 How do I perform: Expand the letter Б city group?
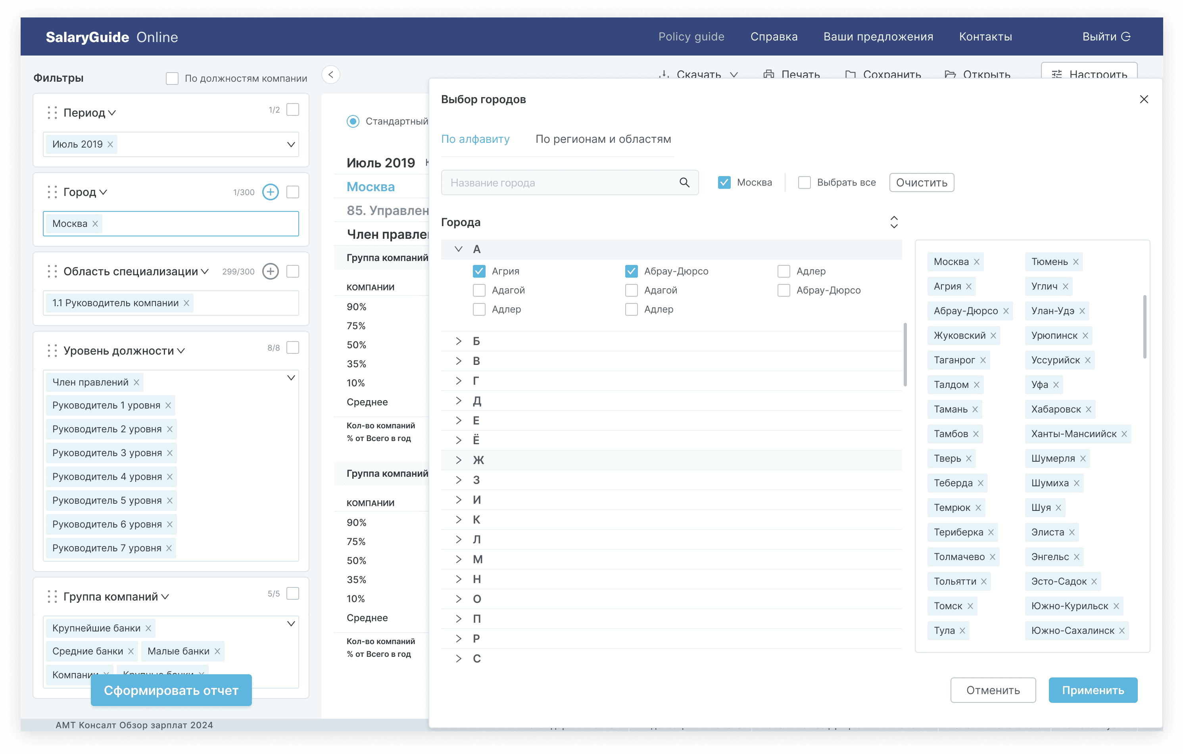(x=458, y=341)
